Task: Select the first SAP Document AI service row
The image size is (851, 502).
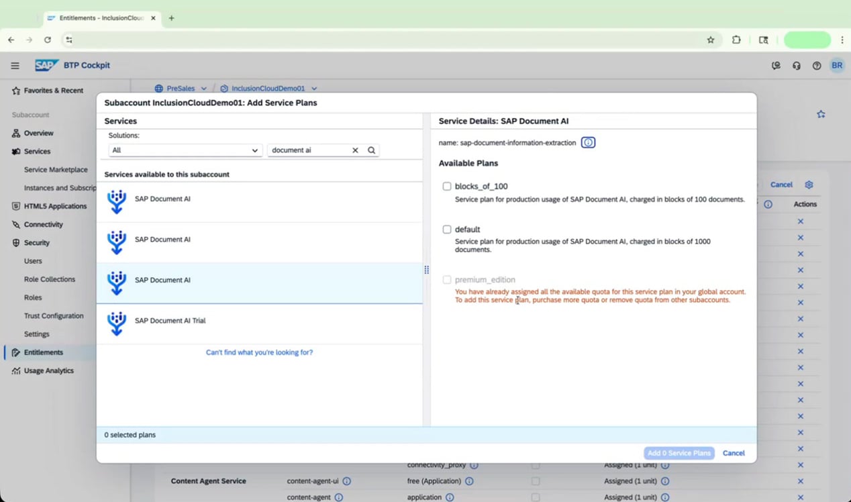Action: pos(260,202)
